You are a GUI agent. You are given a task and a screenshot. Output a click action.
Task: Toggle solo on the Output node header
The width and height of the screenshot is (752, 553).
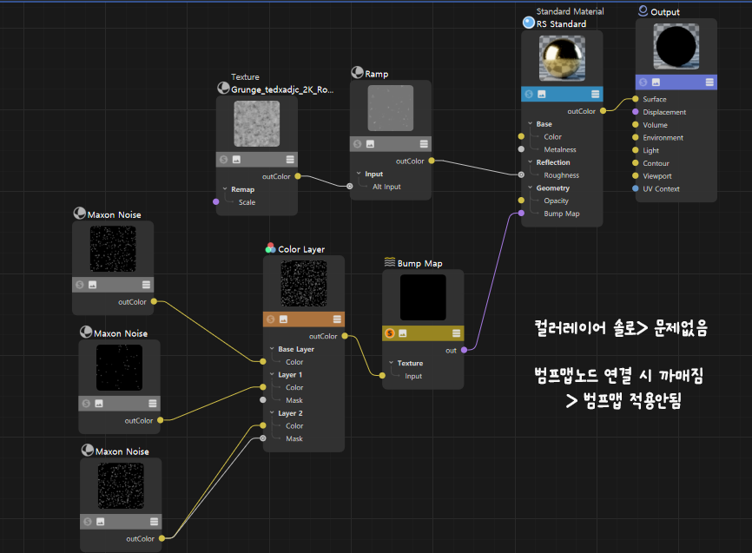pyautogui.click(x=643, y=82)
